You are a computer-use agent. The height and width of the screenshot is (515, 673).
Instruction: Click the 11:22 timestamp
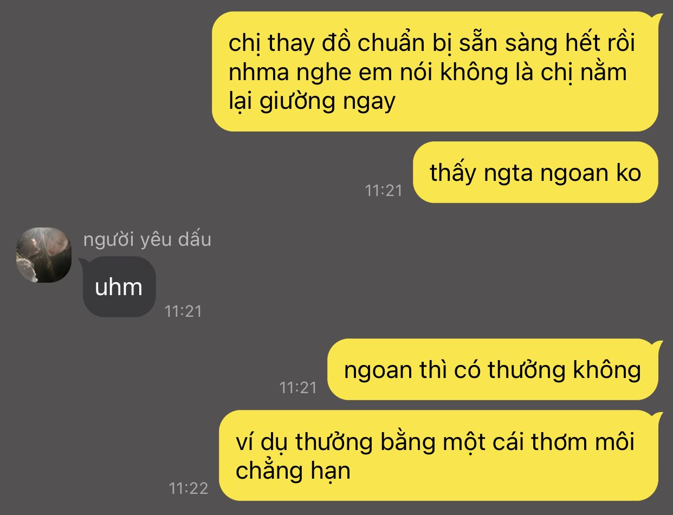(x=189, y=488)
